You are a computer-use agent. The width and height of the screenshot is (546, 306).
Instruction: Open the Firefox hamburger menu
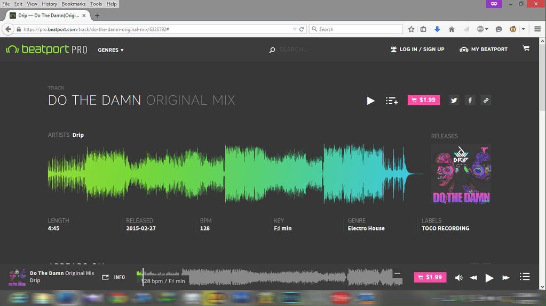coord(537,29)
